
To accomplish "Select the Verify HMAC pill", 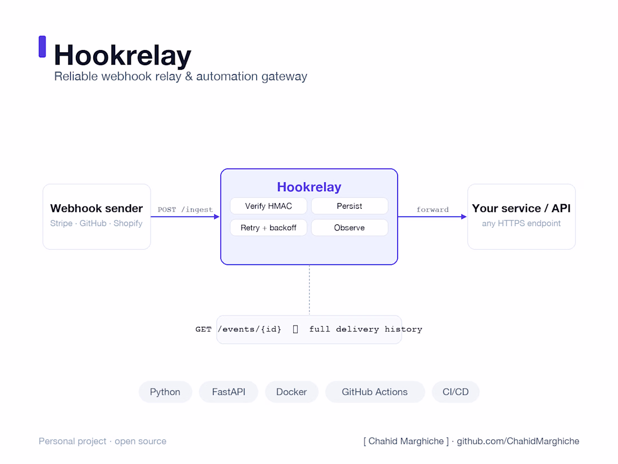I will tap(269, 206).
